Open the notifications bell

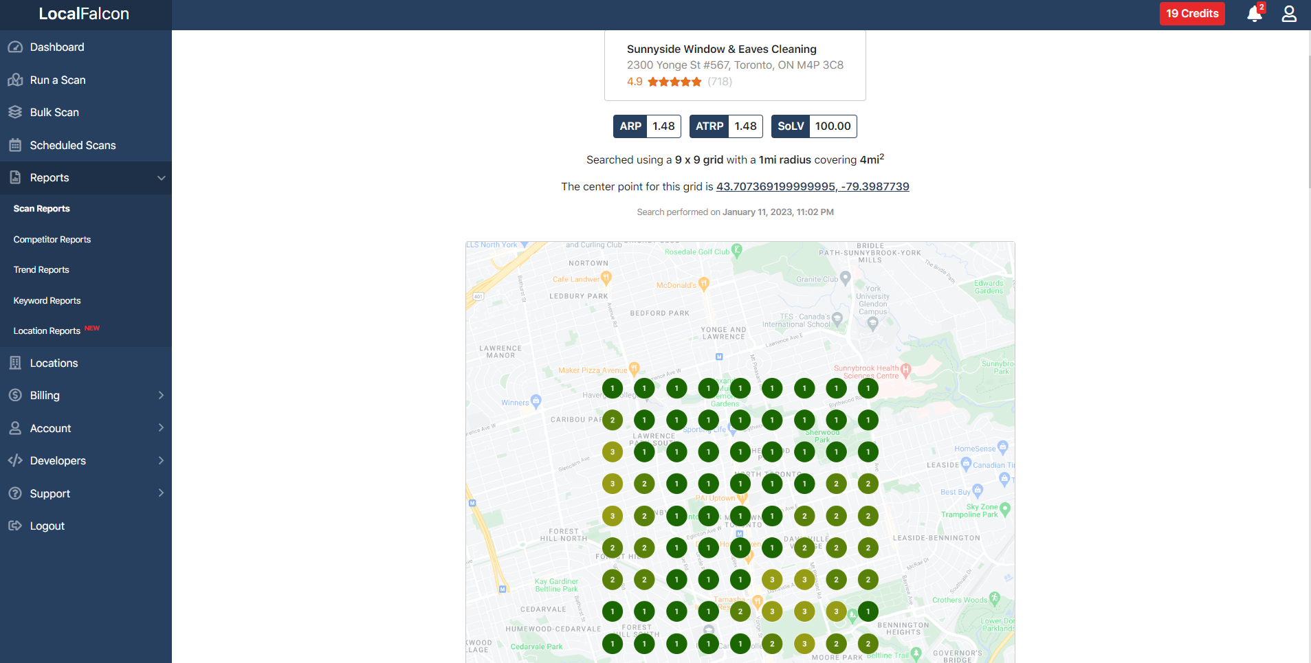coord(1255,14)
